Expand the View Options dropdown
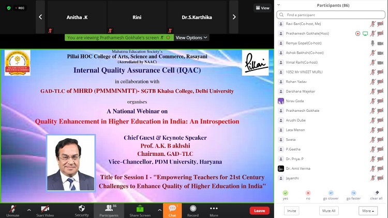 191,38
